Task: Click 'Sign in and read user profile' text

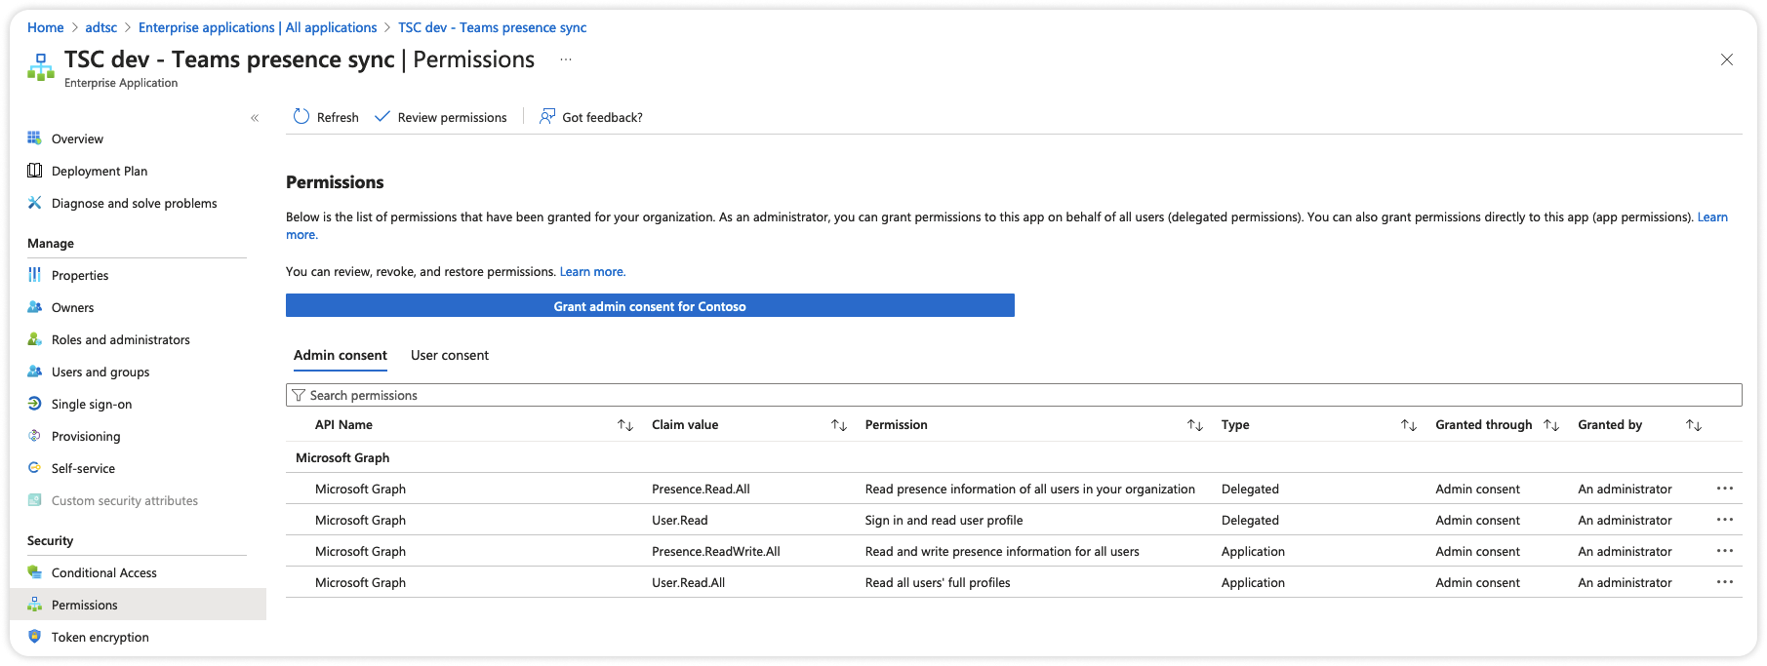Action: (944, 520)
